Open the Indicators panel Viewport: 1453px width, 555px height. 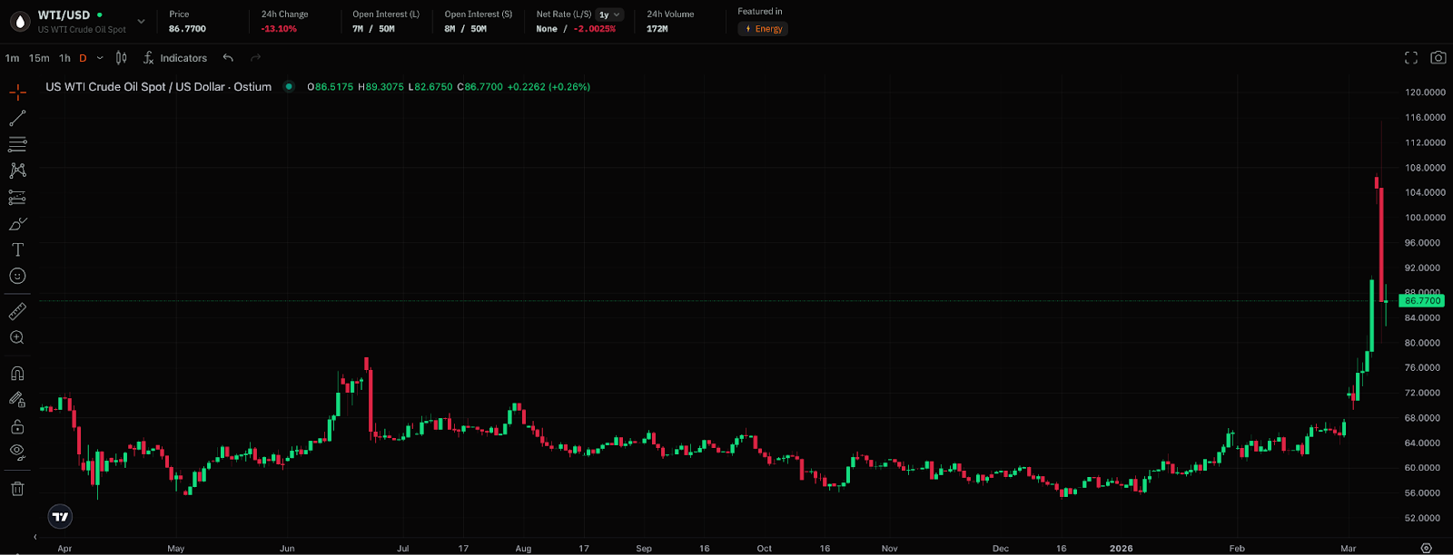click(175, 58)
